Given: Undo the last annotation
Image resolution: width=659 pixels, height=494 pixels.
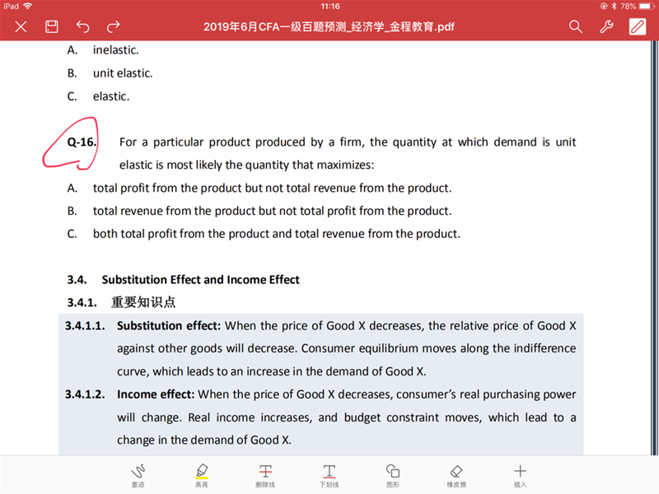Looking at the screenshot, I should [x=83, y=27].
